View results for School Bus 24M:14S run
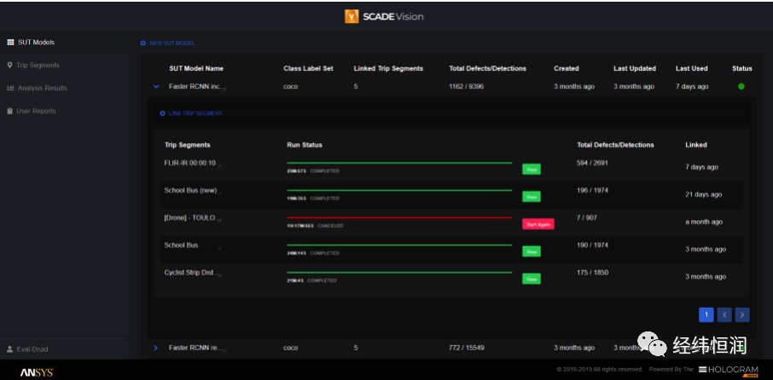The image size is (773, 380). click(x=532, y=251)
